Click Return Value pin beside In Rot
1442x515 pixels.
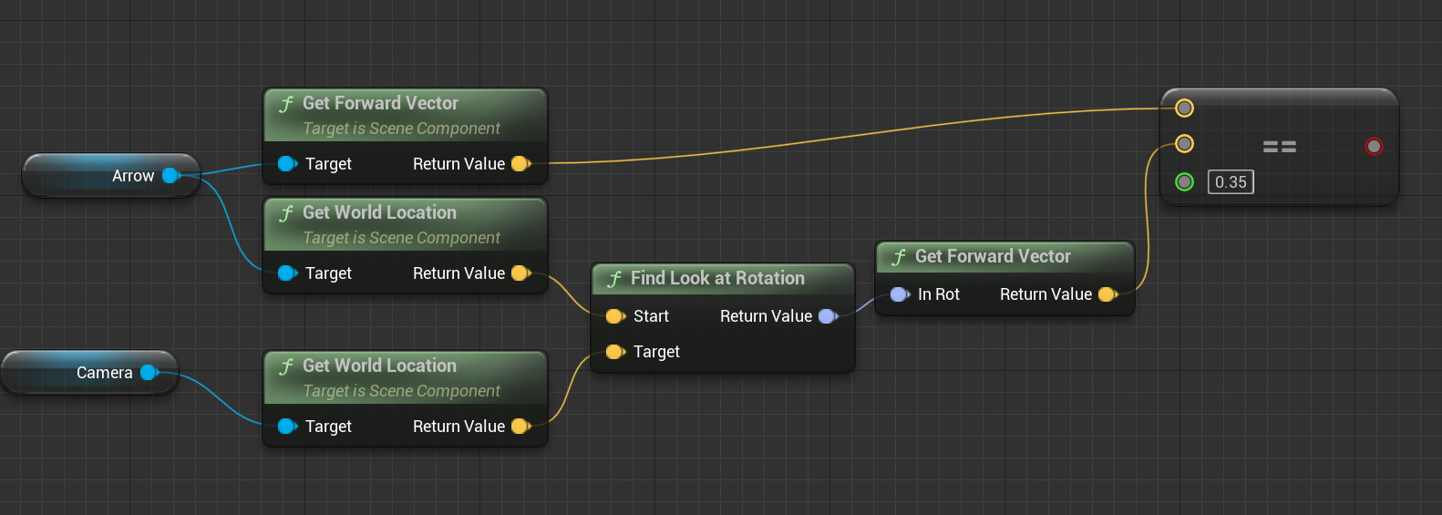point(1107,294)
